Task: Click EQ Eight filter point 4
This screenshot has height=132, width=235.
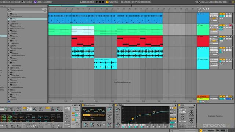Action: coord(154,111)
